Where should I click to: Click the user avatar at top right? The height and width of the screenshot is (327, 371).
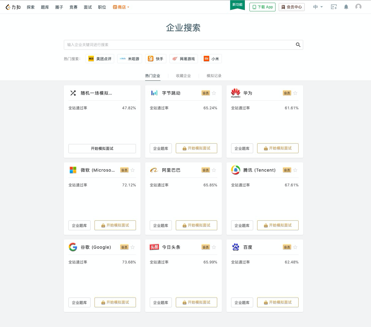pyautogui.click(x=358, y=6)
